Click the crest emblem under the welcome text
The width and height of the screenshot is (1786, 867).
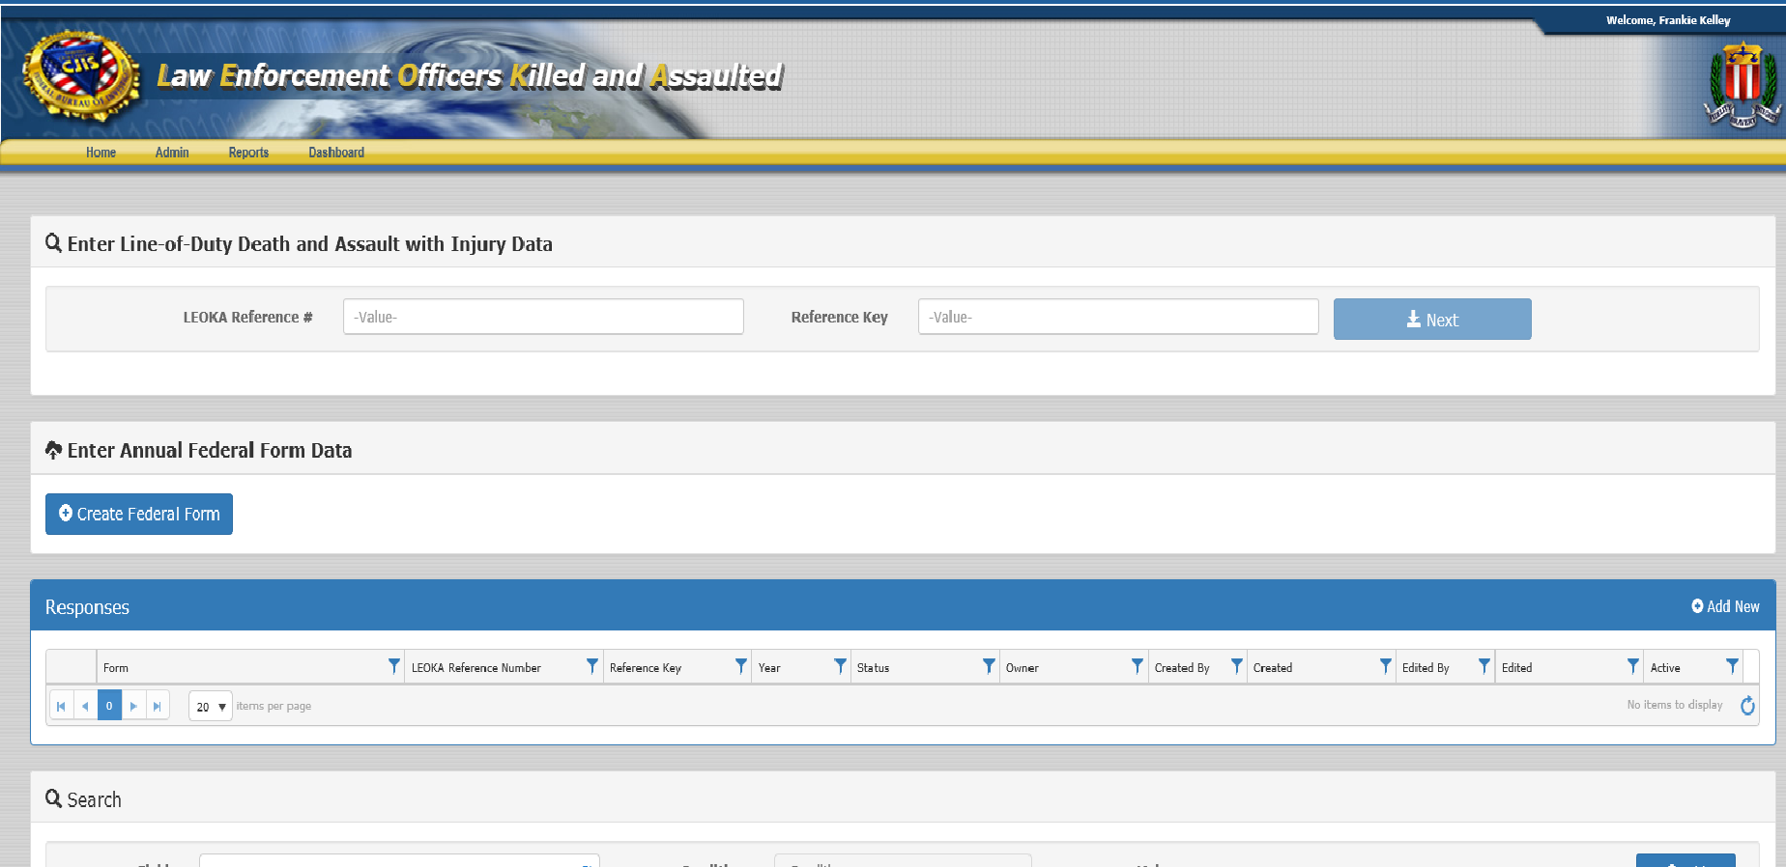(x=1743, y=85)
